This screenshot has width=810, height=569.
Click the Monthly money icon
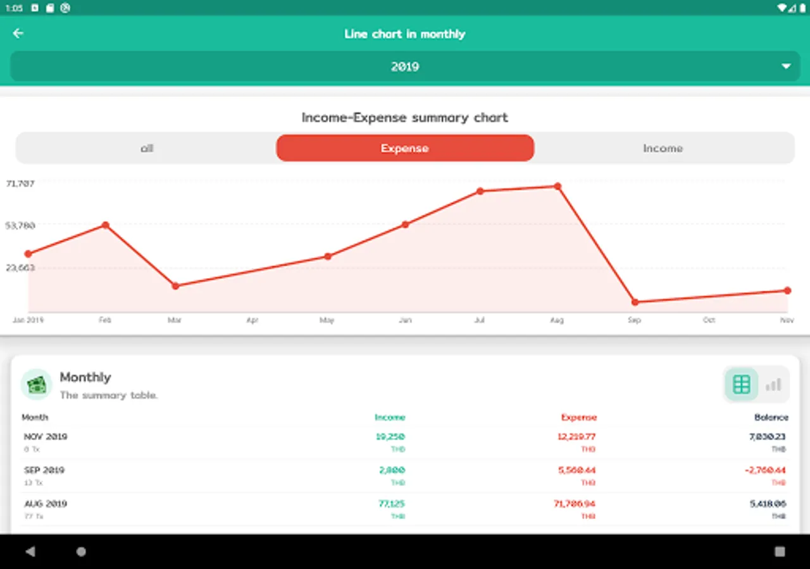[x=37, y=384]
